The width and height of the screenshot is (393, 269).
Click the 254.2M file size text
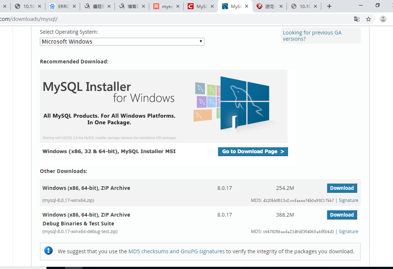[285, 188]
